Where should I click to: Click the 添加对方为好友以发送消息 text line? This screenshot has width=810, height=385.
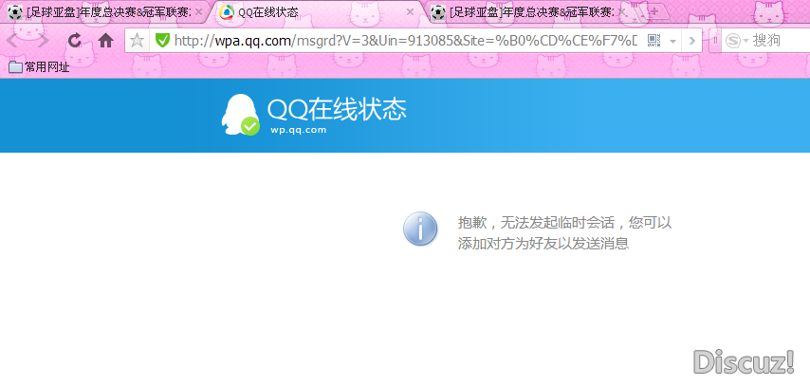543,244
